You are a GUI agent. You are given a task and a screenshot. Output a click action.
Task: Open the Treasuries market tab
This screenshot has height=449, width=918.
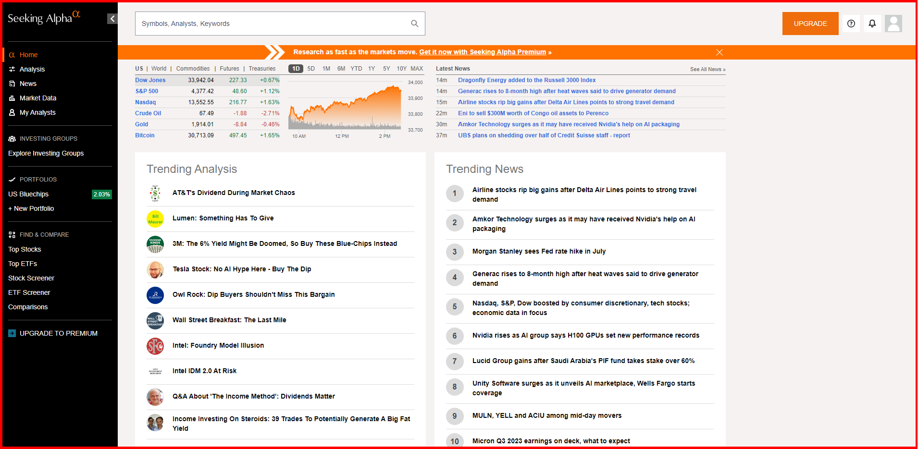[262, 69]
